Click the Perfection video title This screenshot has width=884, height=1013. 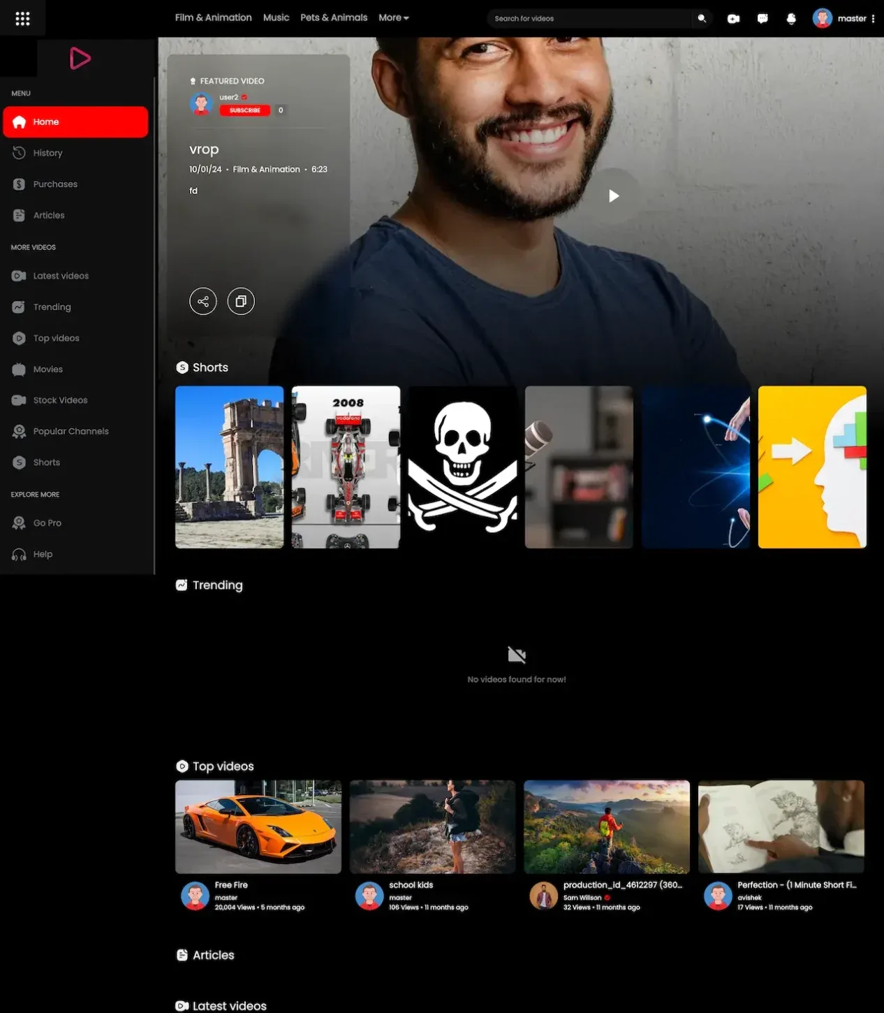pos(797,884)
